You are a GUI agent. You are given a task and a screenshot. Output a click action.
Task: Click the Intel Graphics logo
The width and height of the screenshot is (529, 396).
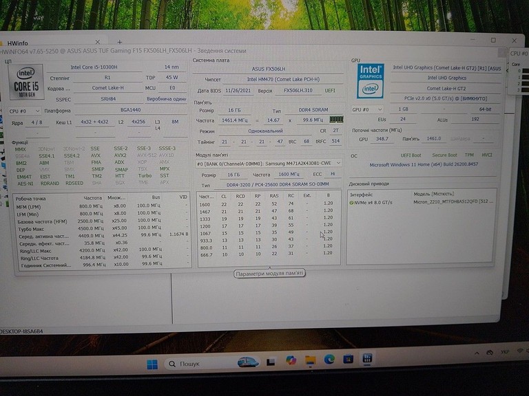(371, 81)
